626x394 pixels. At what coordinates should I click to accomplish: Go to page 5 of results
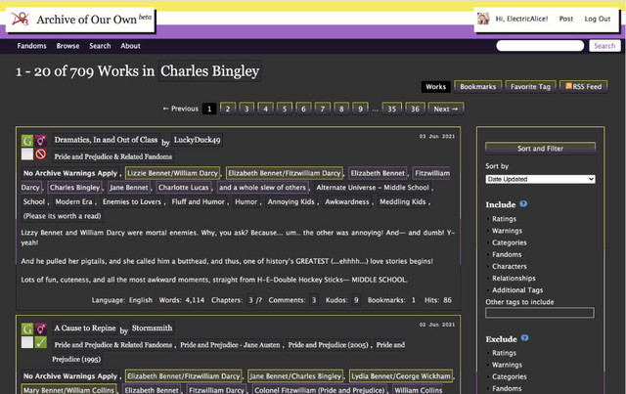285,109
